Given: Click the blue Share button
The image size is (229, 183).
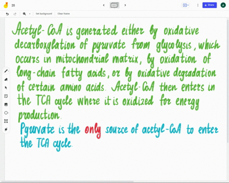Looking at the screenshot, I should (209, 5).
